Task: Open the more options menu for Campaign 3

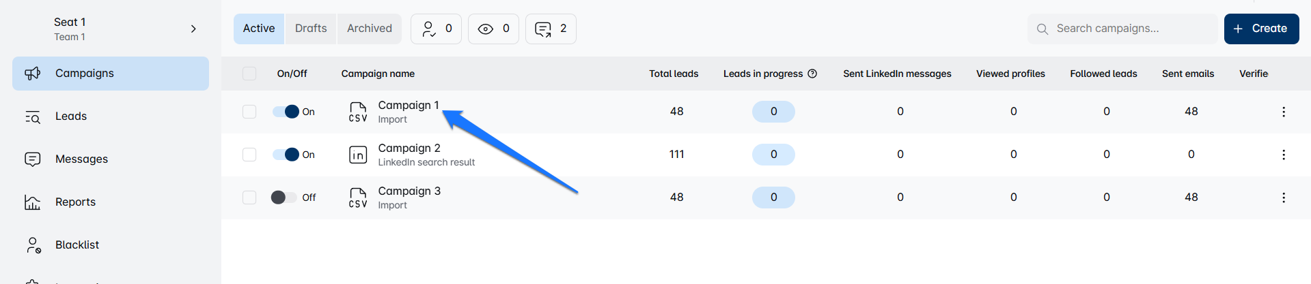Action: [1283, 198]
